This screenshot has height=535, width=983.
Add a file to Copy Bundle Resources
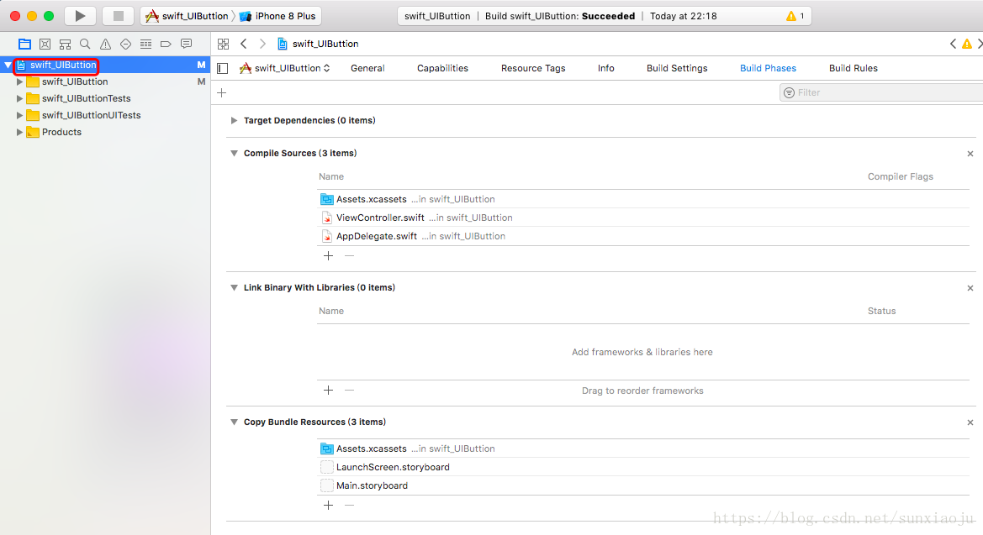tap(328, 505)
